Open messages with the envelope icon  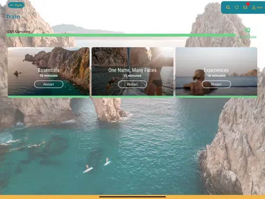coord(245,7)
